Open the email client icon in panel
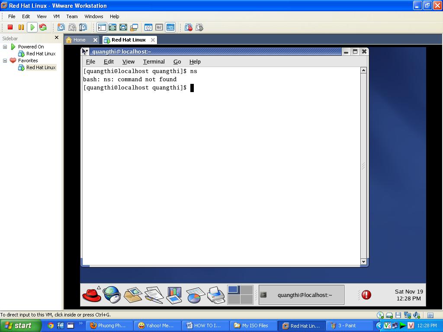This screenshot has width=443, height=332. coord(133,295)
